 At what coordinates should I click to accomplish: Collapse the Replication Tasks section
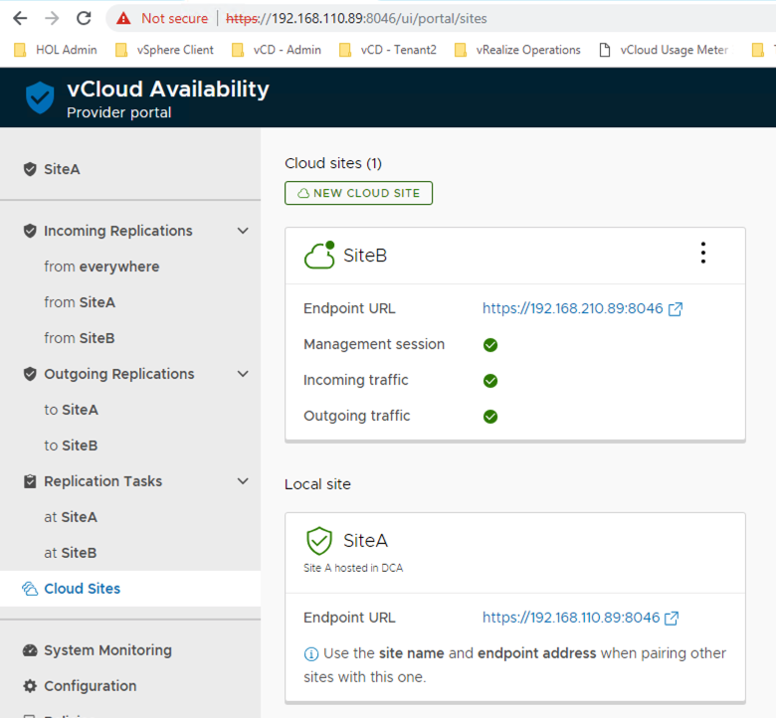pos(243,481)
